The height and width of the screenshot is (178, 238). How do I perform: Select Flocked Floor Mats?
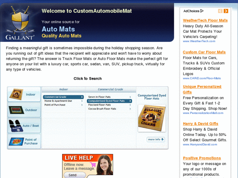100,105
